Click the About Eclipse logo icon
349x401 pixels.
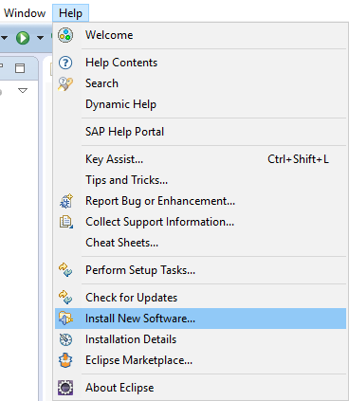[x=65, y=388]
